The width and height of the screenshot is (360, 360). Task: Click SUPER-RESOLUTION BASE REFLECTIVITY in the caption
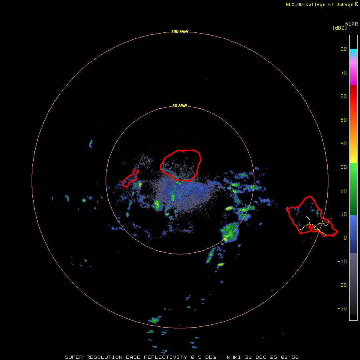[x=126, y=357]
